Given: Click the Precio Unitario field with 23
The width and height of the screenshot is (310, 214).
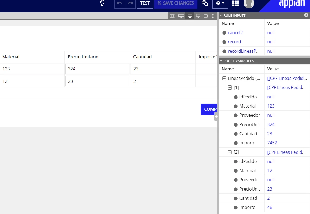Looking at the screenshot, I should tap(97, 81).
